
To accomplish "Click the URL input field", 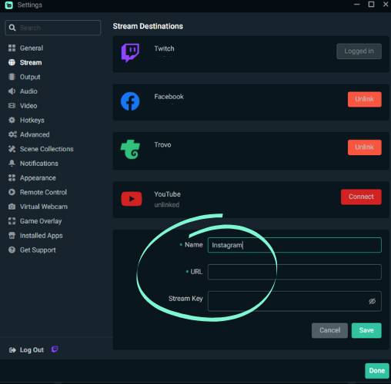I will click(x=295, y=272).
